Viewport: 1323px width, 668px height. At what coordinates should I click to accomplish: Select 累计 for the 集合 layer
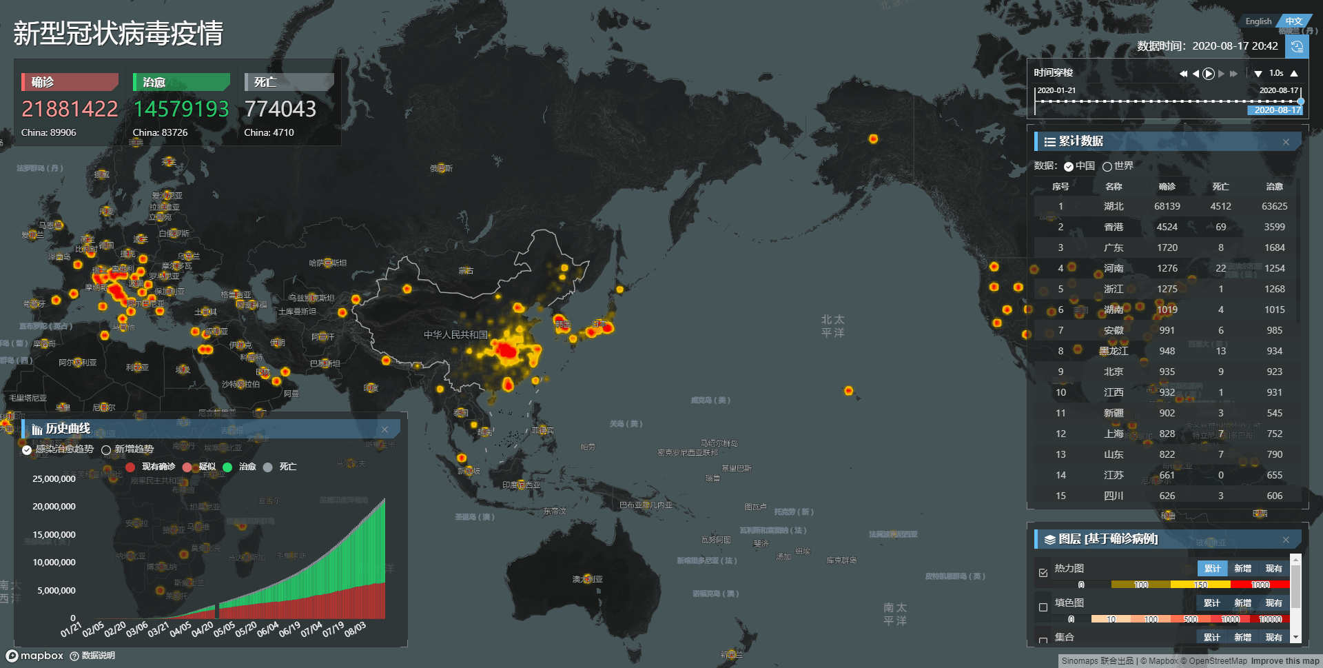coord(1212,638)
